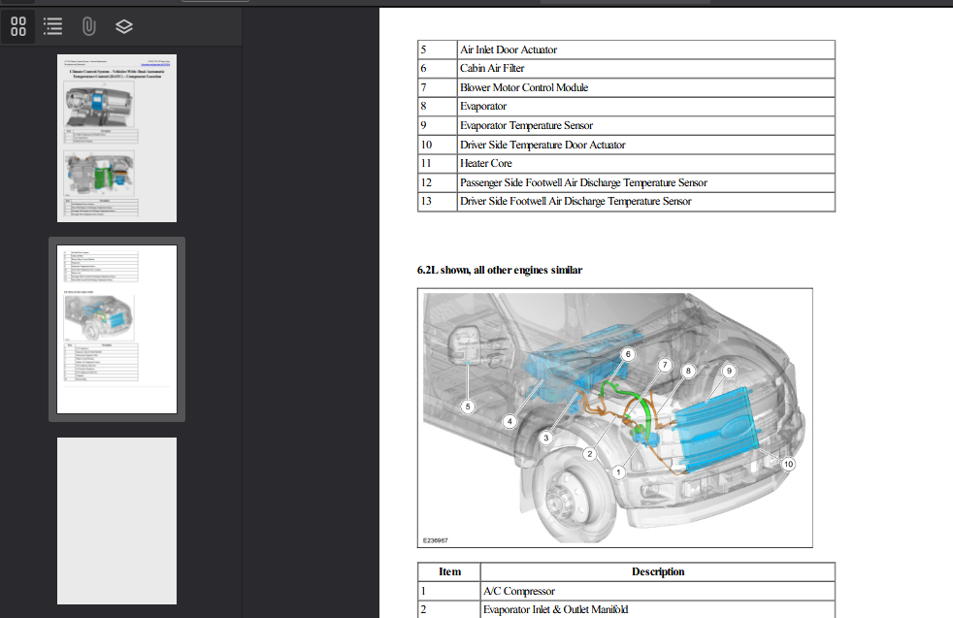Click callout number 6 in the diagram

tap(628, 354)
